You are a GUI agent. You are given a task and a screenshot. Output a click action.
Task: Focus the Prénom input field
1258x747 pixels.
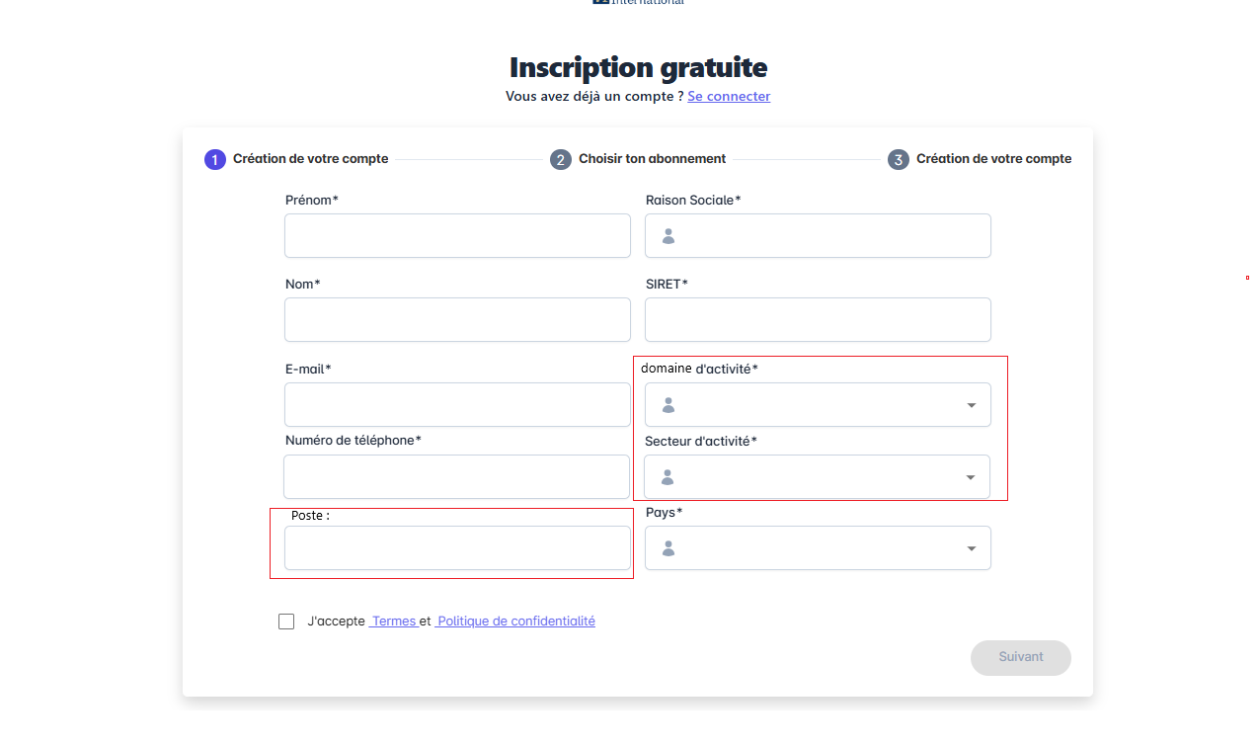[x=457, y=236]
